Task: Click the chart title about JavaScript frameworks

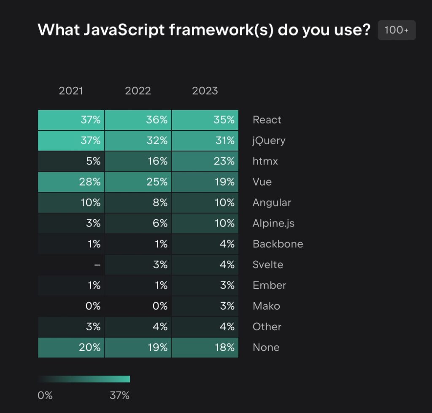Action: click(204, 30)
